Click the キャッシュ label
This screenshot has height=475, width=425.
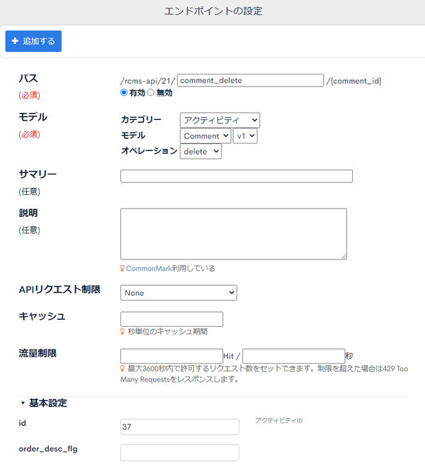point(42,316)
